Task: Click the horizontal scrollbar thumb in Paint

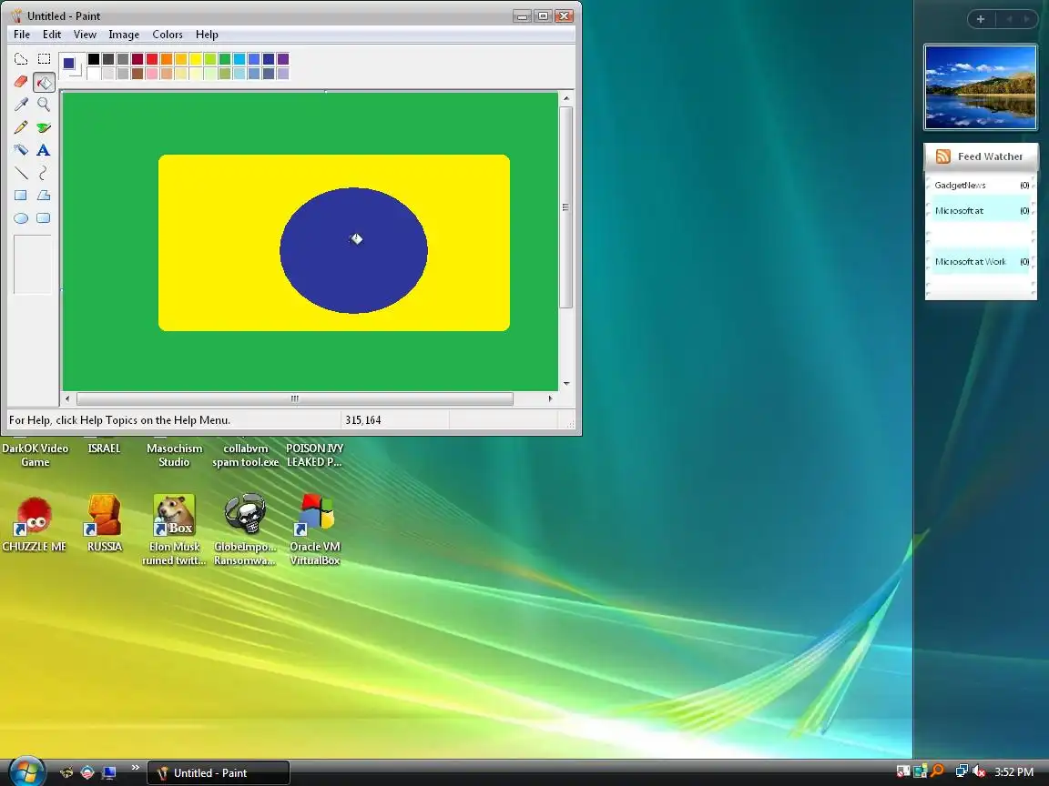Action: tap(295, 398)
